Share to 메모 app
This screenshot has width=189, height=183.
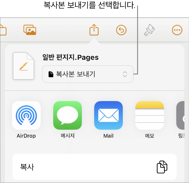pos(150,120)
